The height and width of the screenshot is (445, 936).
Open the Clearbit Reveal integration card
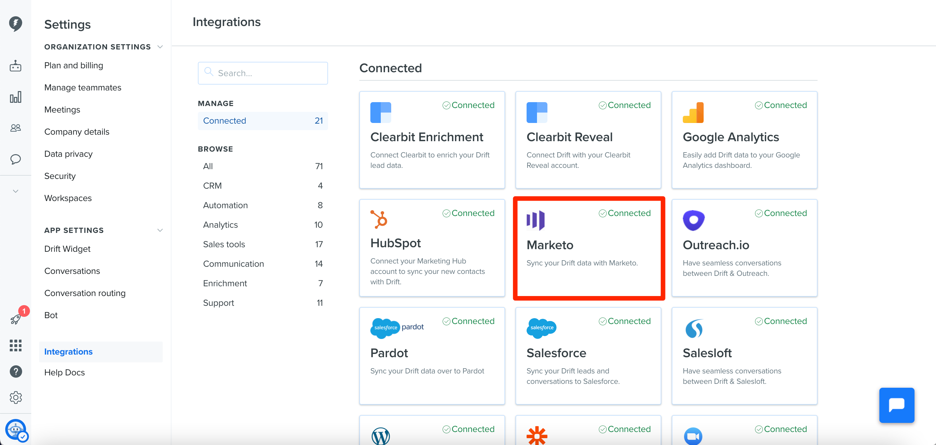(x=588, y=140)
